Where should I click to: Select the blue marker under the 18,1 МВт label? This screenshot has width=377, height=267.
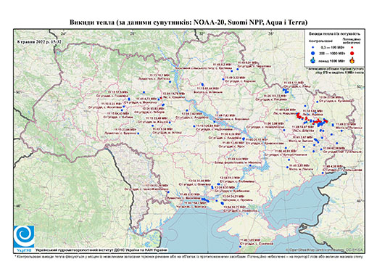(x=170, y=82)
